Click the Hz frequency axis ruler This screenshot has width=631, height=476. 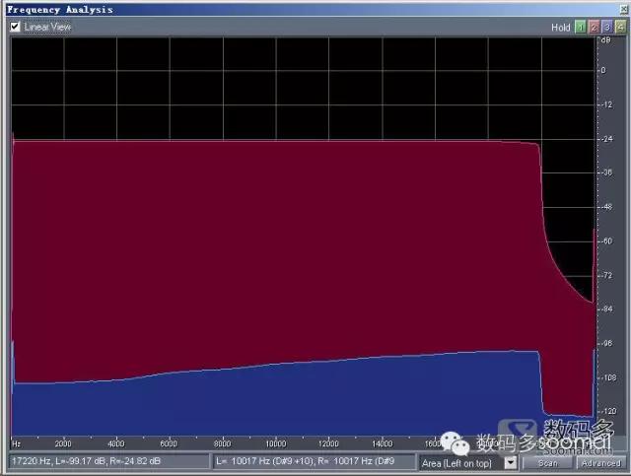(x=246, y=443)
